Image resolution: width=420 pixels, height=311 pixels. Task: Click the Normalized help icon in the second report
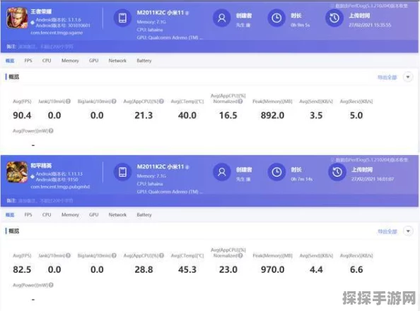[240, 255]
